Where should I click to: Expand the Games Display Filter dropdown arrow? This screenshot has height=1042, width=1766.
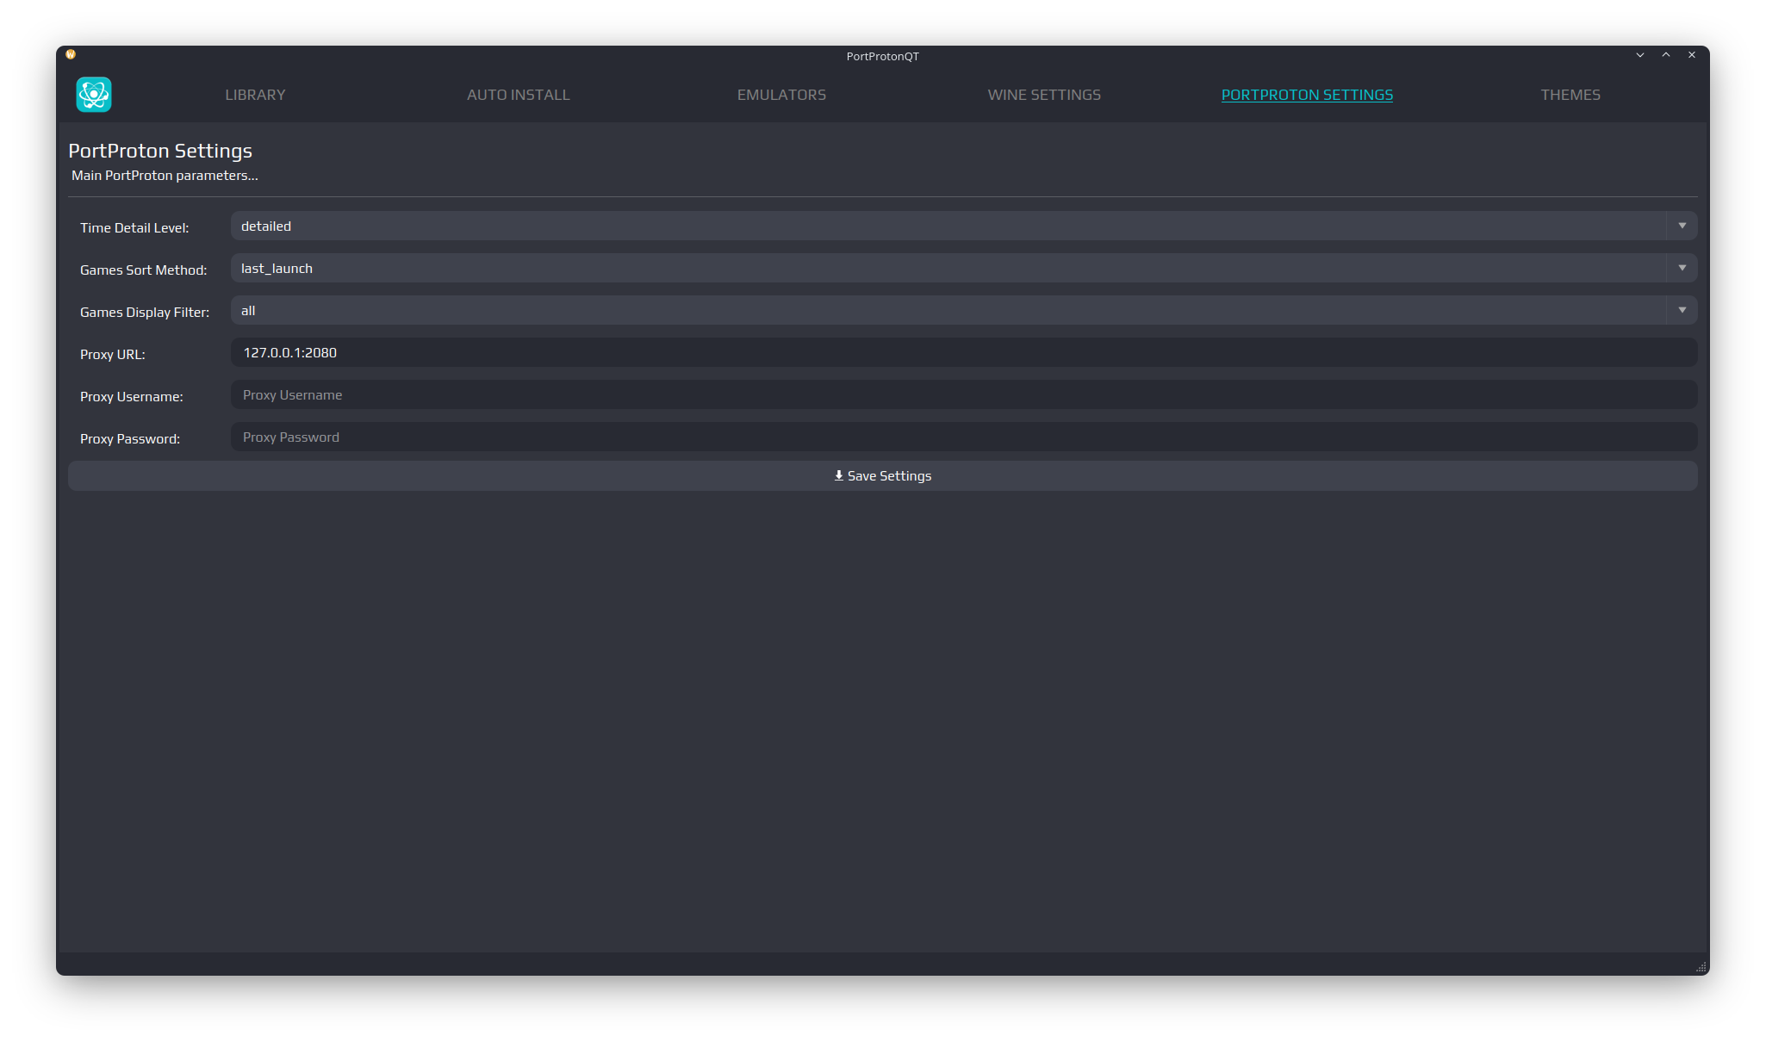[x=1682, y=310]
